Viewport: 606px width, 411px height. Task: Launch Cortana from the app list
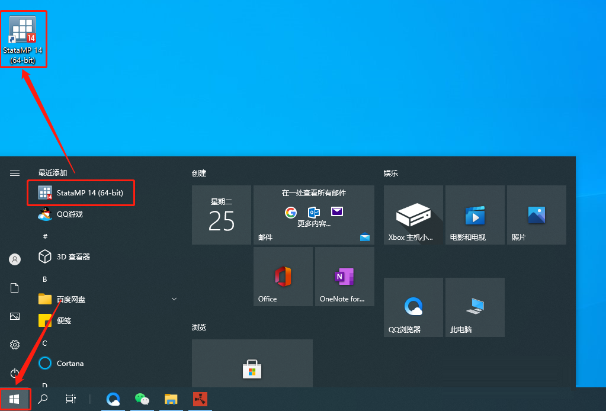70,363
